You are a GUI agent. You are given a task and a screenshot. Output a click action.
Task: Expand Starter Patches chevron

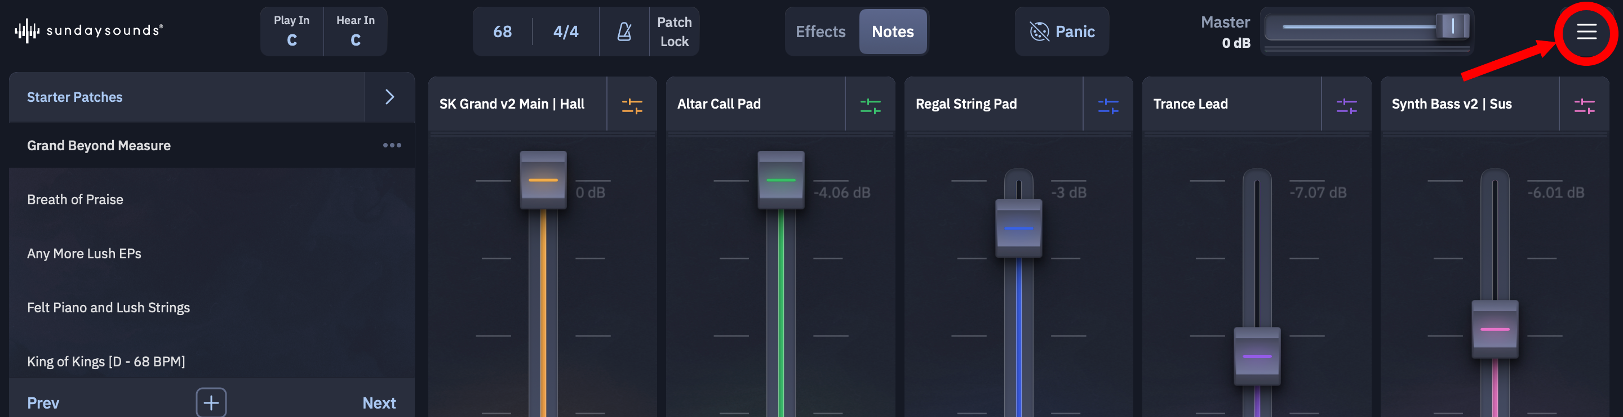389,97
